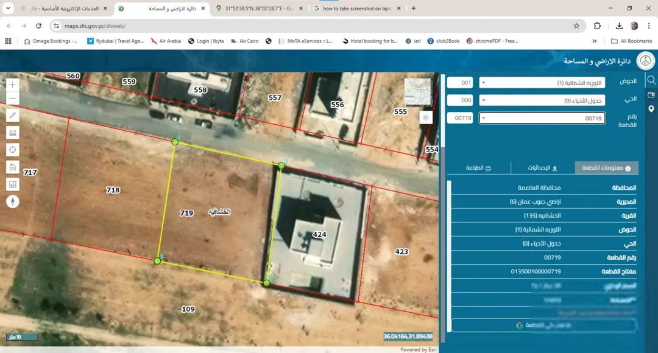Viewport: 658px width, 353px height.
Task: Open the overview map thumbnail
Action: pyautogui.click(x=417, y=91)
